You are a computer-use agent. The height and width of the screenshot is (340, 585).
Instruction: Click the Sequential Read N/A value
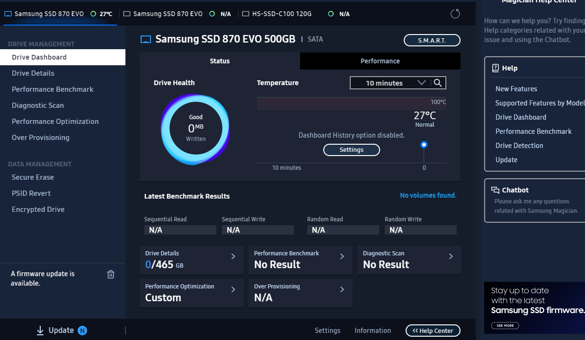[180, 230]
